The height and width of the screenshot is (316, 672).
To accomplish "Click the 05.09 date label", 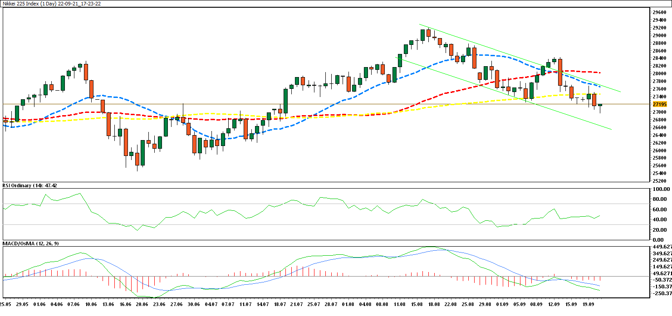I will [x=520, y=305].
